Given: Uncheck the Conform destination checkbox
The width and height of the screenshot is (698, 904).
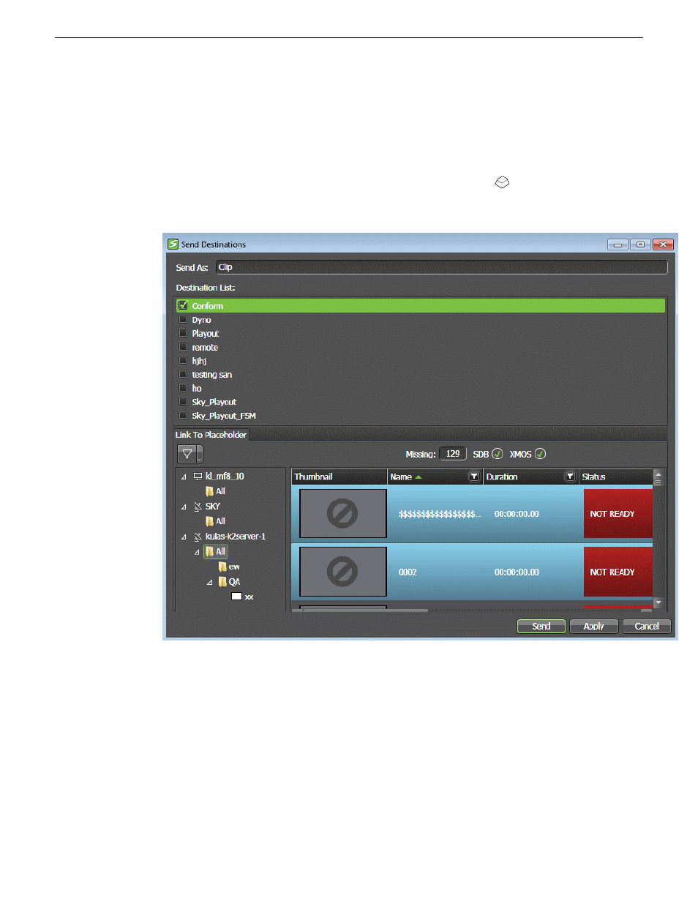Looking at the screenshot, I should (x=183, y=305).
